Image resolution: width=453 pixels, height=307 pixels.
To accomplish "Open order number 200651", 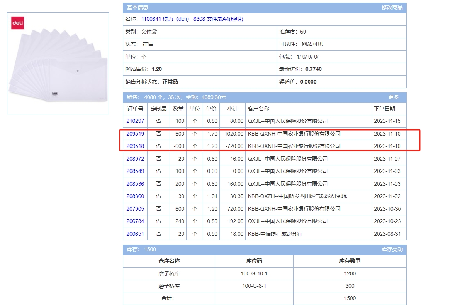I will [x=135, y=234].
